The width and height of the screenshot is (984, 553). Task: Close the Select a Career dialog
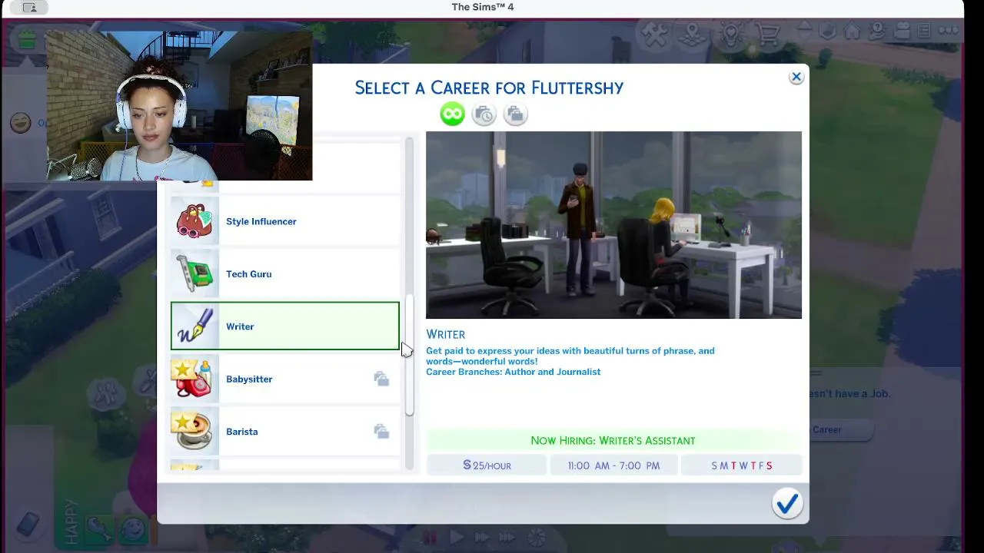(x=796, y=77)
